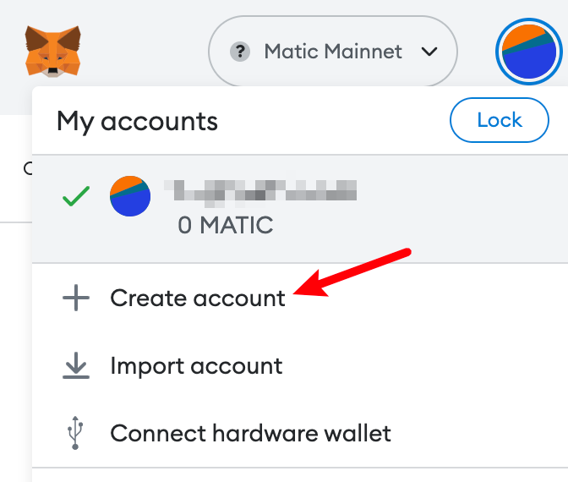Click the download arrow Import account icon

[76, 365]
